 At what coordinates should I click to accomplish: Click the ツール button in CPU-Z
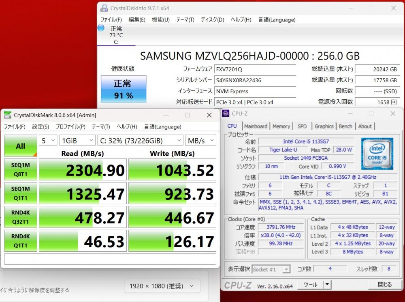click(311, 285)
